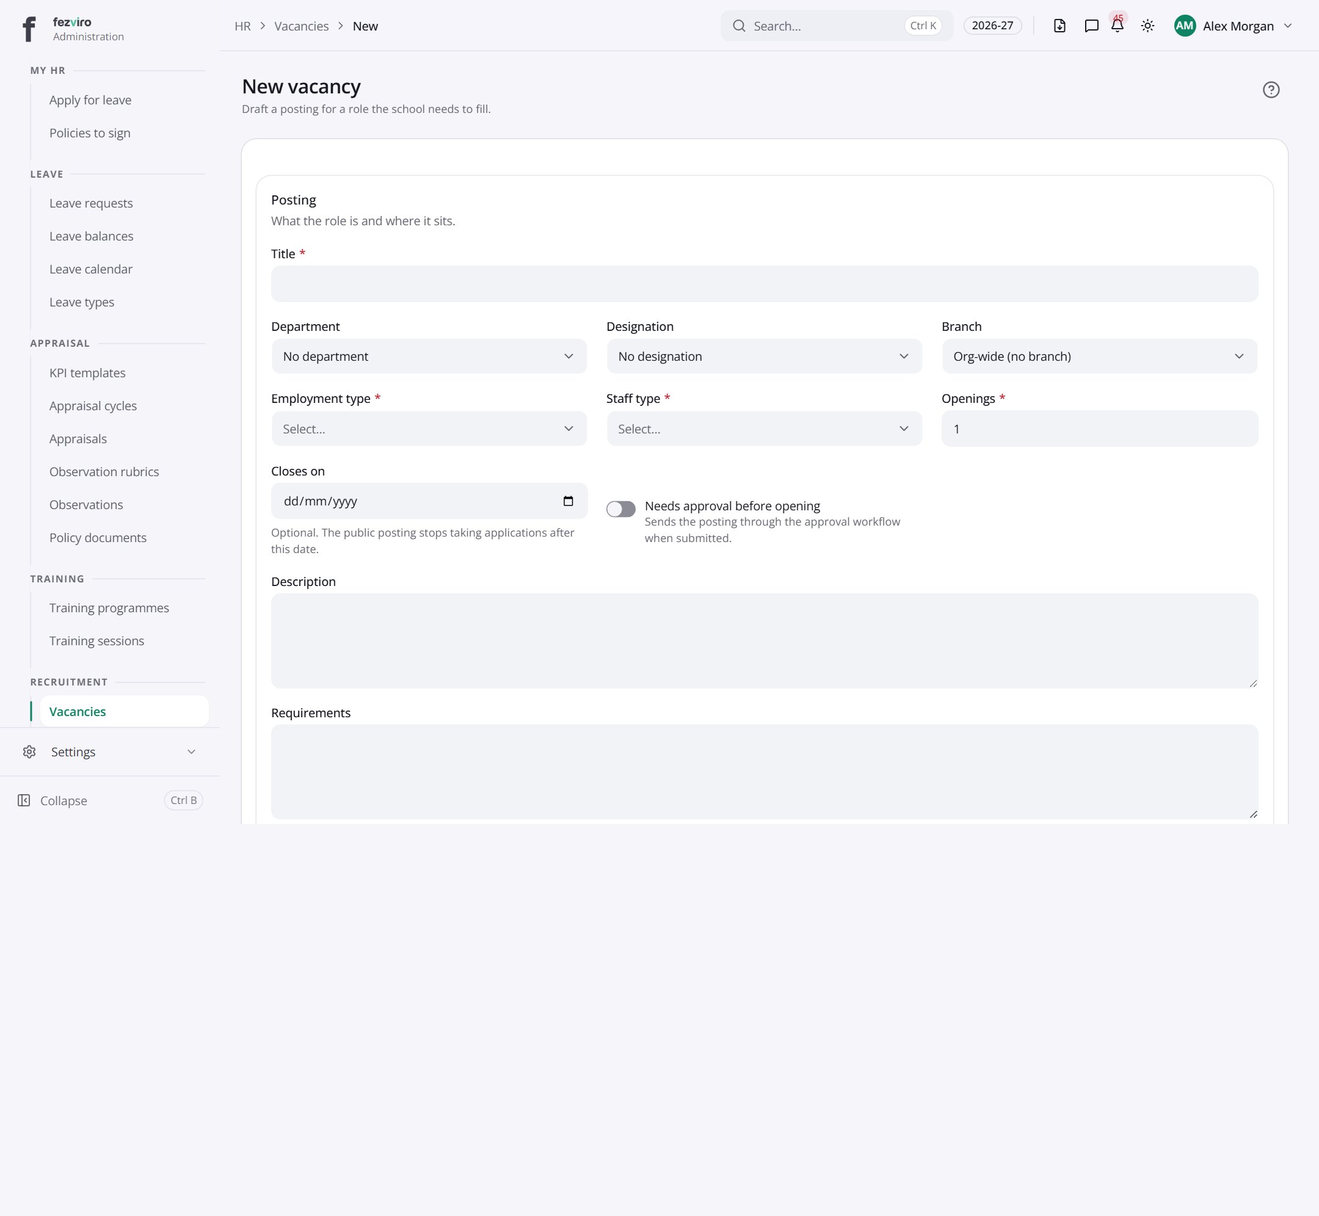Toggle light/dark theme sun icon

(x=1148, y=26)
